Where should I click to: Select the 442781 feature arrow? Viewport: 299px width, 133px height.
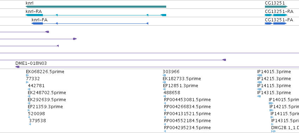click(29, 89)
